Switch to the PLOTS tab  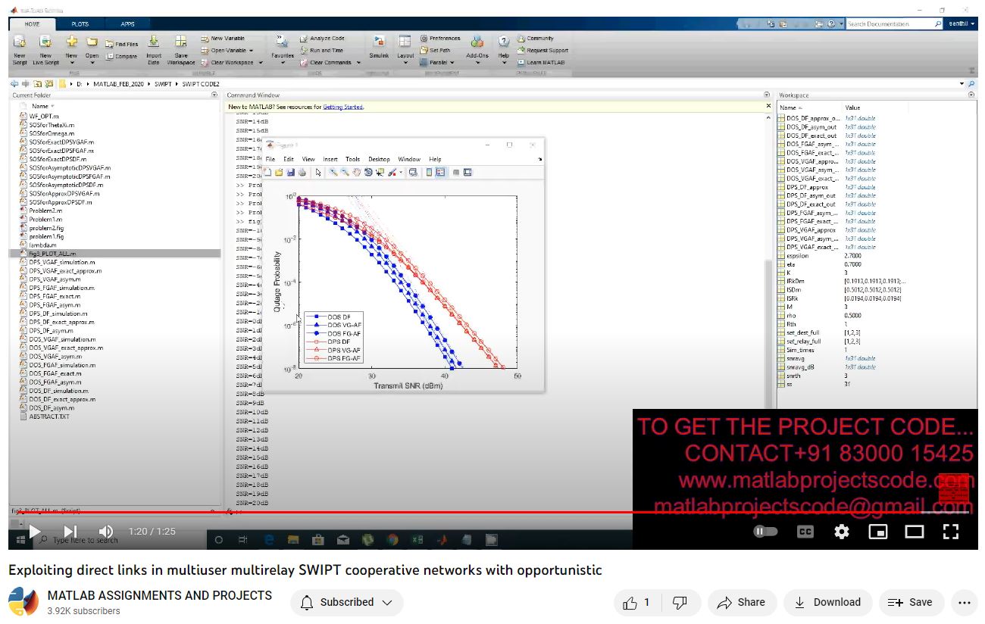tap(80, 24)
